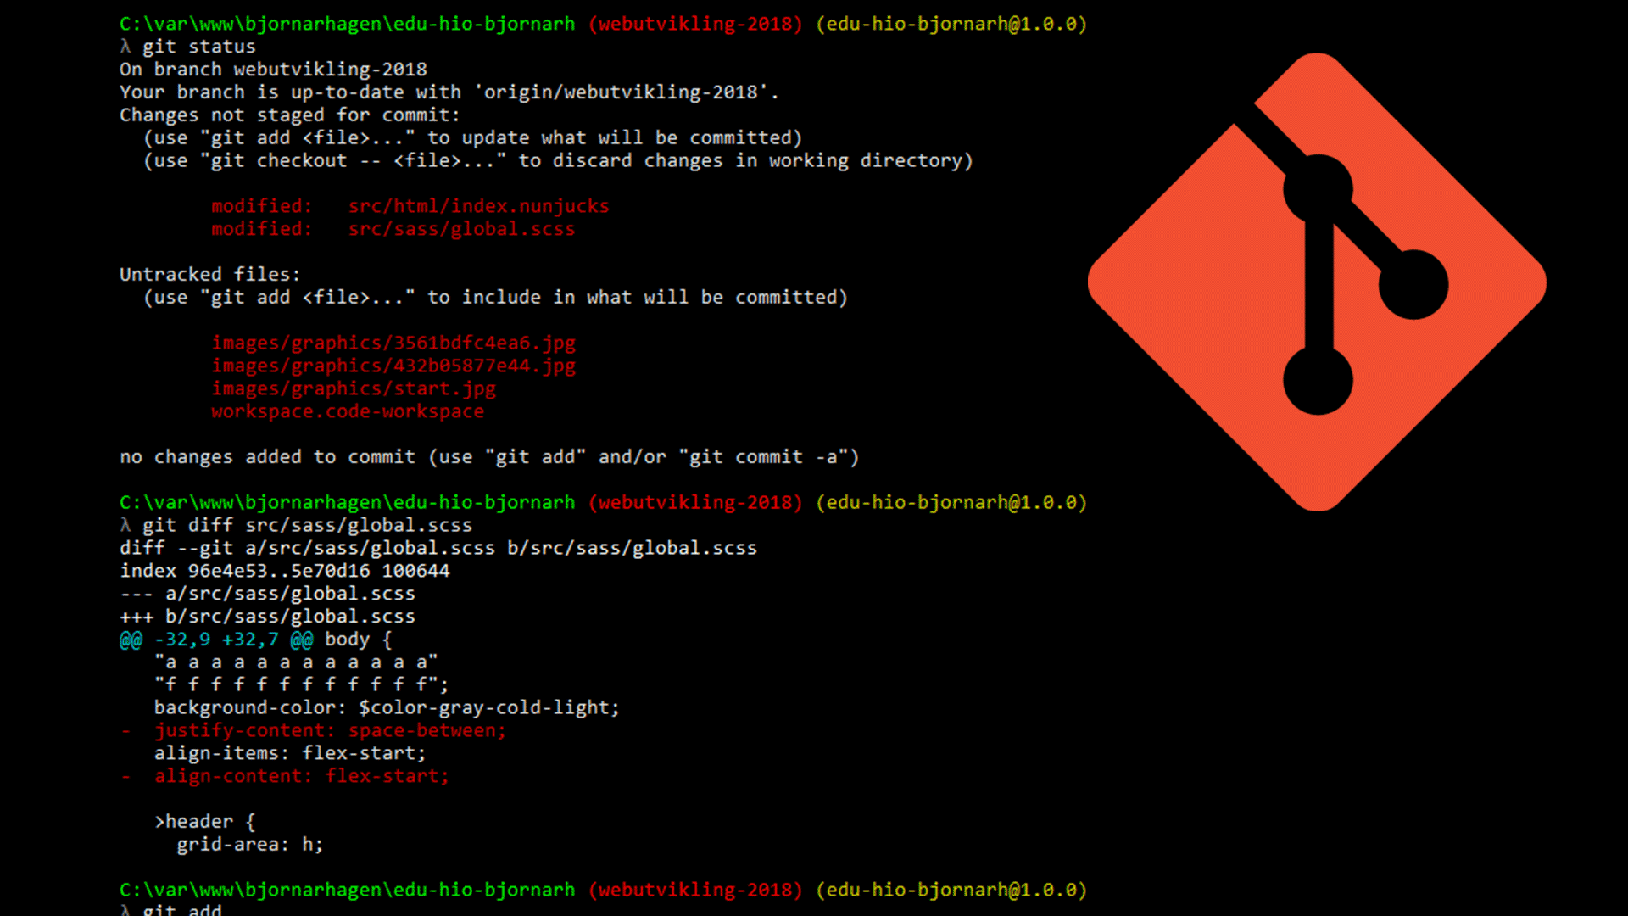This screenshot has height=916, width=1628.
Task: Select 'modified:' line for src/sass/global.scss in git status
Action: (393, 229)
